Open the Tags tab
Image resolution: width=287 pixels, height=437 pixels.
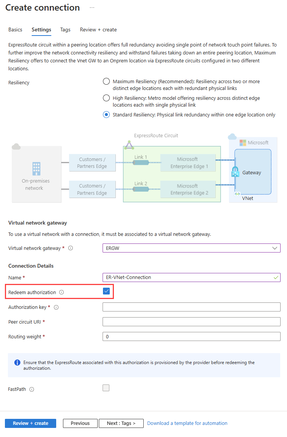click(x=65, y=29)
